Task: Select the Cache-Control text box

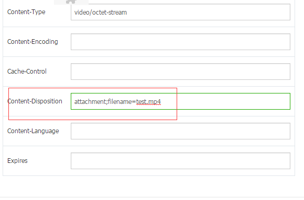Action: tap(180, 72)
